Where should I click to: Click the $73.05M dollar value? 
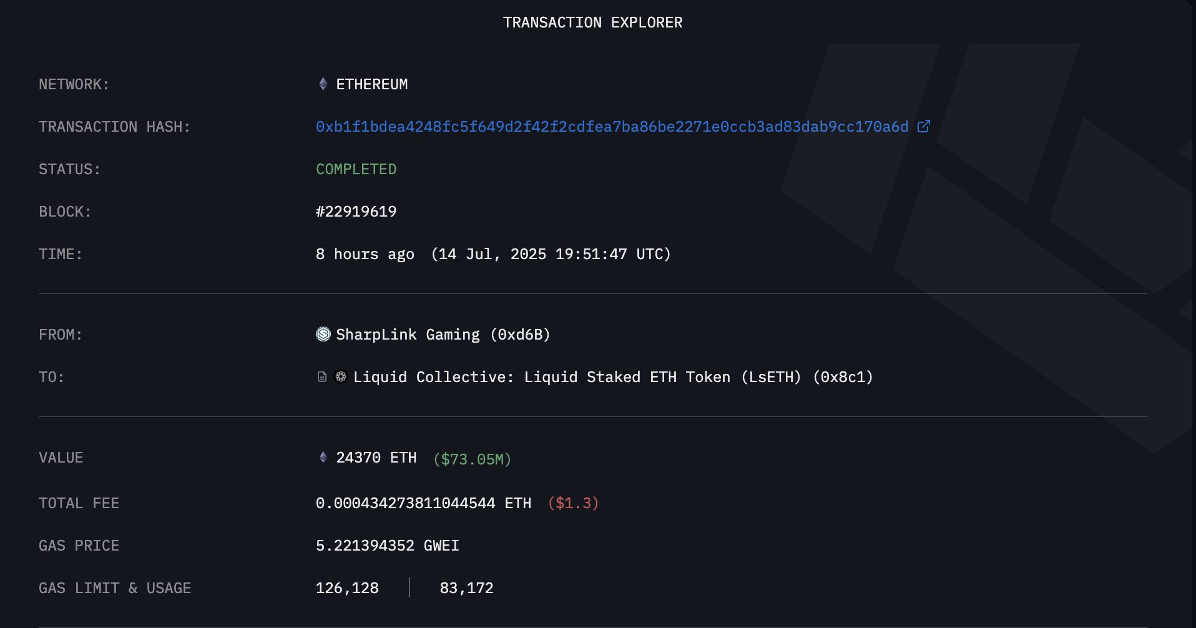473,459
